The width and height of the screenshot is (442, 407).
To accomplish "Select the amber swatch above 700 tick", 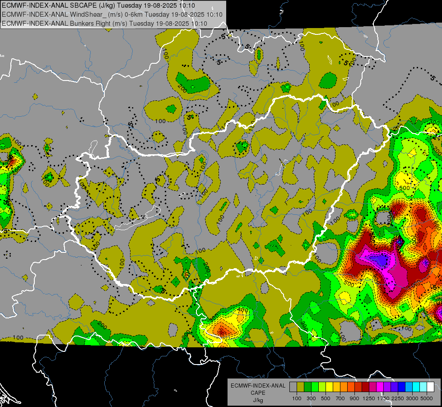I will pyautogui.click(x=336, y=387).
